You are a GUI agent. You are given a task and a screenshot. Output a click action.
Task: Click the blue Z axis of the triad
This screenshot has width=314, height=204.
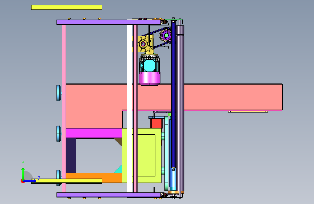coord(30,181)
